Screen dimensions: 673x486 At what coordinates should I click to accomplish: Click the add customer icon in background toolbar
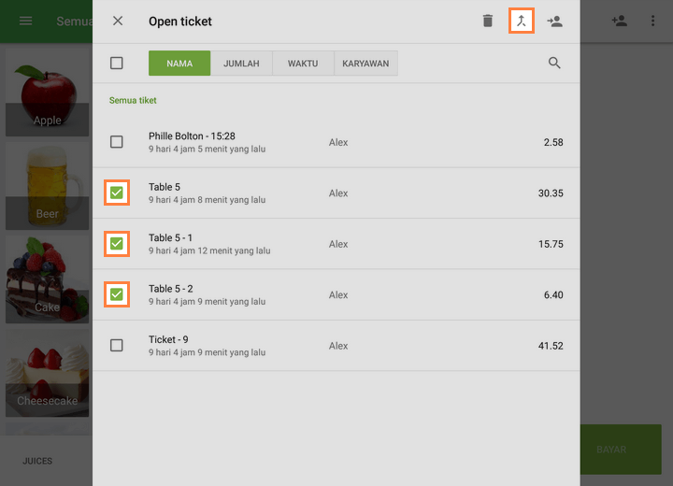pyautogui.click(x=620, y=21)
